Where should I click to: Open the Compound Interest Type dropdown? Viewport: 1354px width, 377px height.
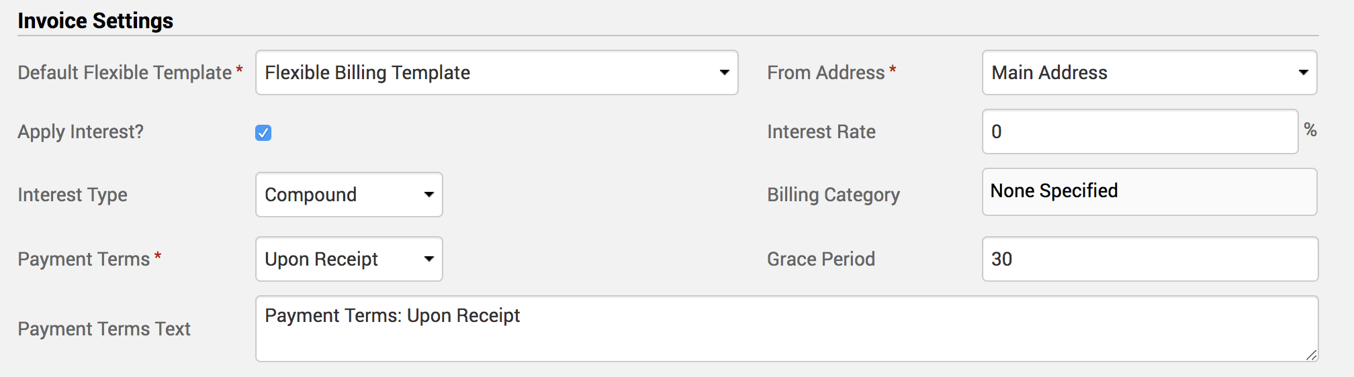point(349,195)
